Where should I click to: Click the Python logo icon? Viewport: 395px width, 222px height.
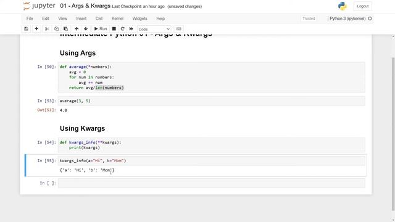tap(343, 6)
